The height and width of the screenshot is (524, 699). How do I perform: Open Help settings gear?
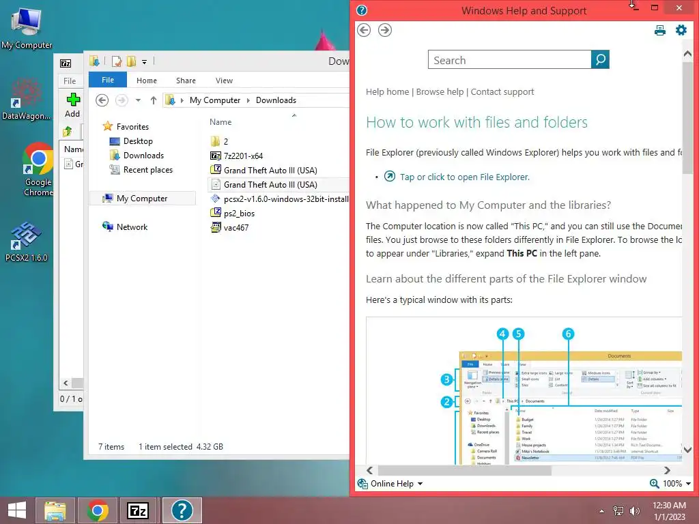[681, 30]
